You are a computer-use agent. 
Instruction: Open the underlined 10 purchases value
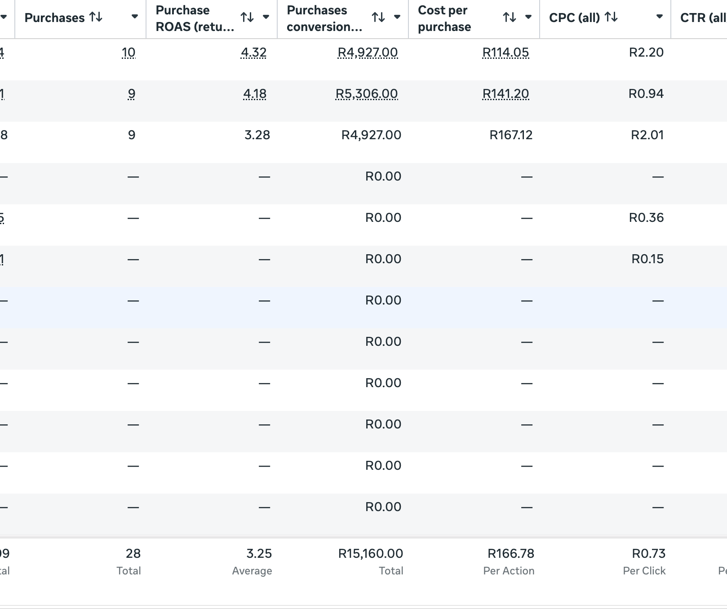(129, 53)
